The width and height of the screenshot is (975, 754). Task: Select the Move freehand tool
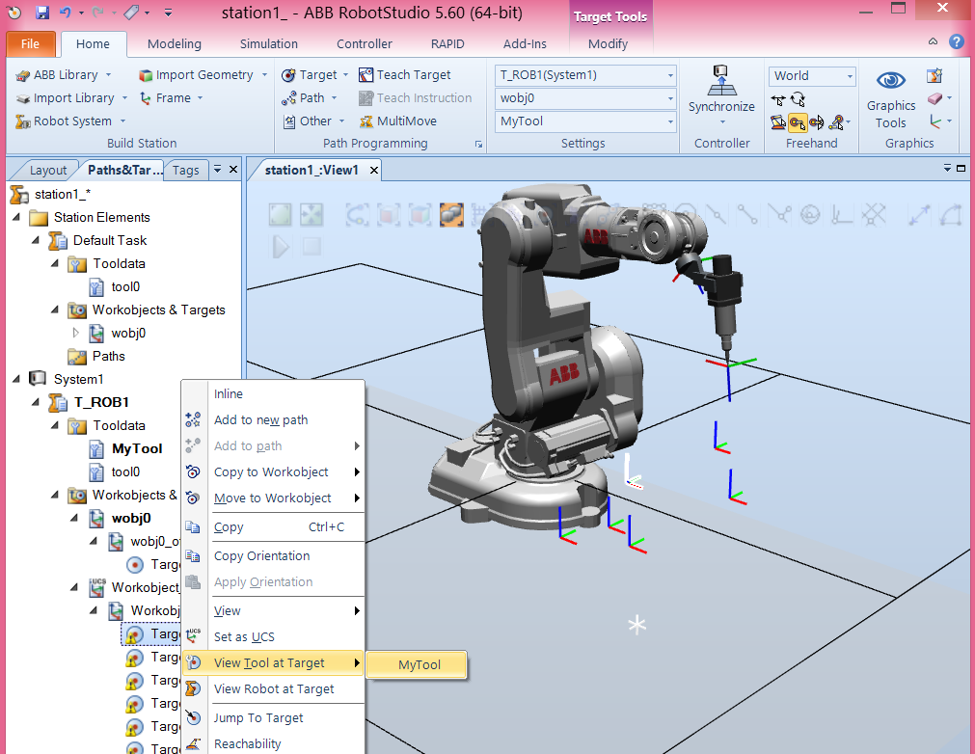[778, 98]
